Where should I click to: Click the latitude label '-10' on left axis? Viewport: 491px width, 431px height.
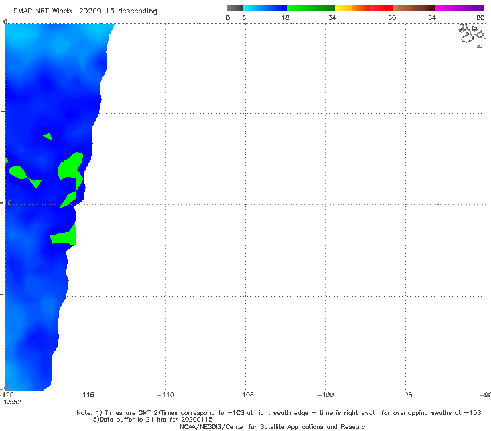click(x=7, y=203)
